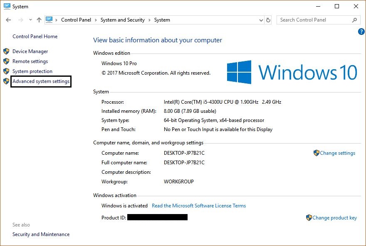Open Device Manager
Screen dimensions: 366x246
pos(30,51)
